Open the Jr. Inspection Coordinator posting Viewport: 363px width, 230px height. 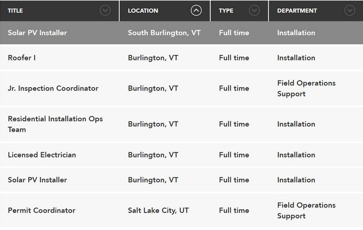click(53, 88)
